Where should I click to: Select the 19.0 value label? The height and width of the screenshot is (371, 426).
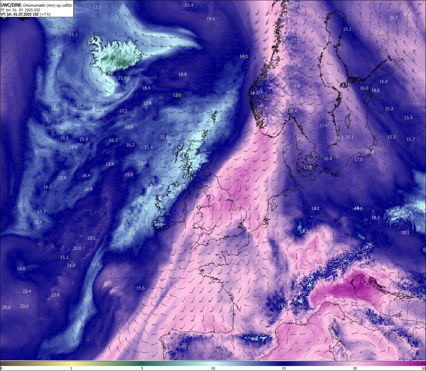coord(129,175)
